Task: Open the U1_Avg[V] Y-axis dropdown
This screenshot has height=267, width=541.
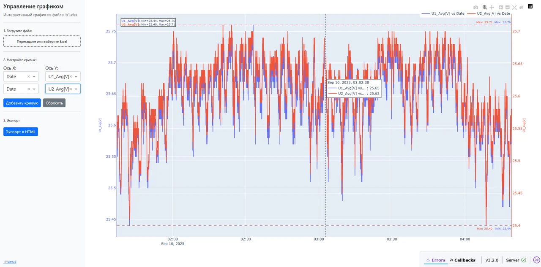Action: tap(77, 77)
